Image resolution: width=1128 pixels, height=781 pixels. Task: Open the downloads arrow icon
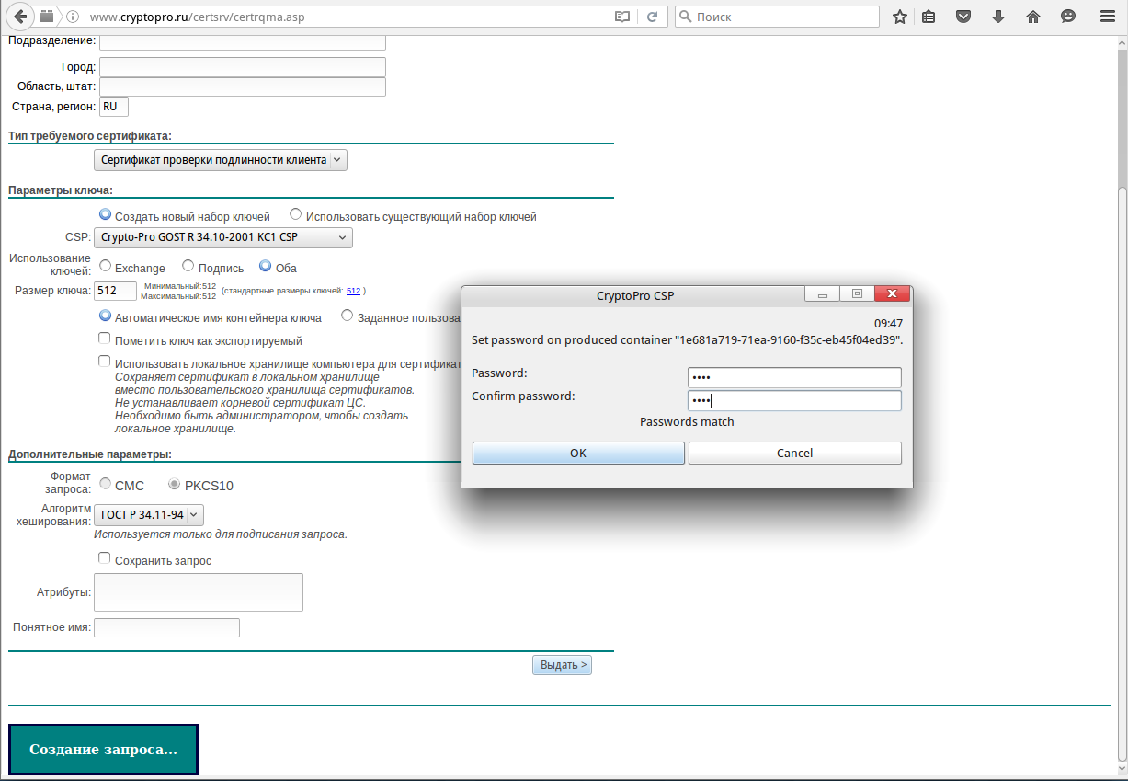click(x=998, y=17)
